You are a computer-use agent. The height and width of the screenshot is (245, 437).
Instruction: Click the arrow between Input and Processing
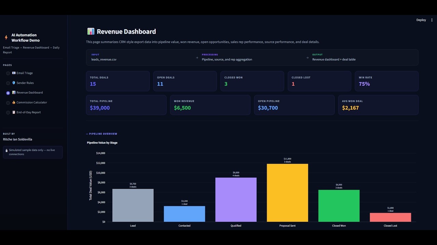pyautogui.click(x=197, y=58)
